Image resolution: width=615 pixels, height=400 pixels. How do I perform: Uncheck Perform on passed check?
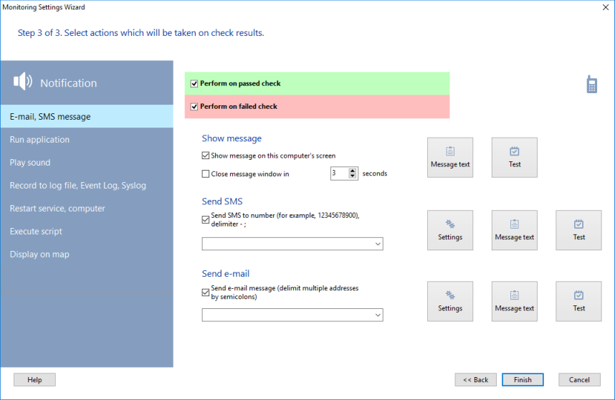click(x=194, y=84)
